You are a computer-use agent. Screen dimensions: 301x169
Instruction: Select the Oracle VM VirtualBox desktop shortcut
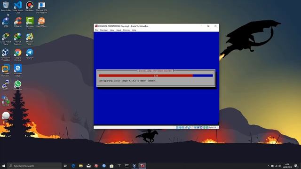coord(6,54)
